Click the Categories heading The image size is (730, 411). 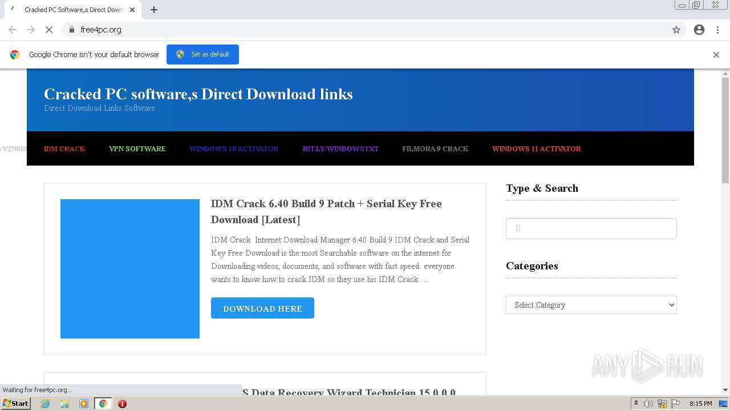(x=532, y=266)
